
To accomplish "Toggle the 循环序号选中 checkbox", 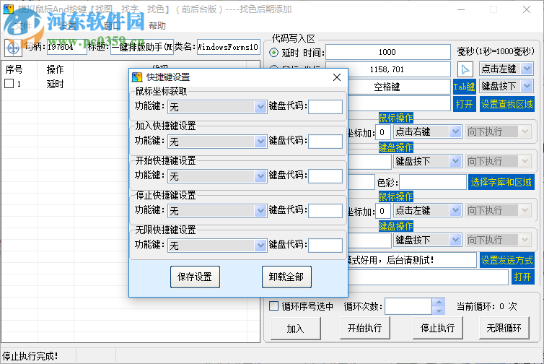I will point(273,306).
